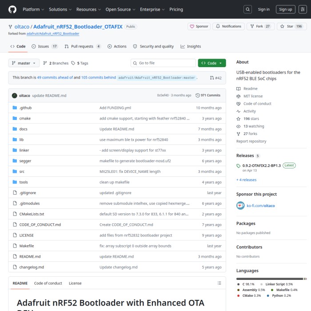Click the Sponsor heart button
The width and height of the screenshot is (311, 311).
coord(199,26)
